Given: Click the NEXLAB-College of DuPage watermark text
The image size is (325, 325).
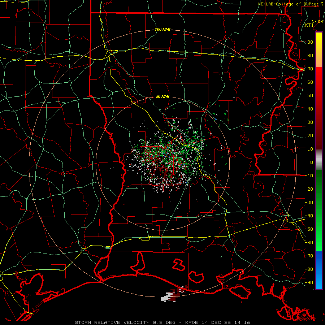Looking at the screenshot, I should point(291,4).
